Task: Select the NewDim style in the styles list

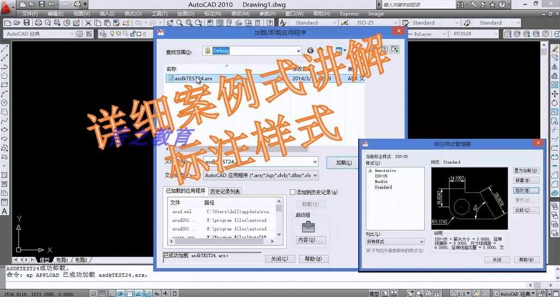Action: pos(381,182)
